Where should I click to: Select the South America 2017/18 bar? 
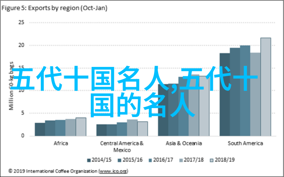(x=255, y=94)
